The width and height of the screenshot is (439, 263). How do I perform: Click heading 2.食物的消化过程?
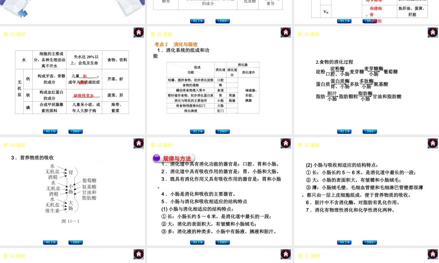334,62
